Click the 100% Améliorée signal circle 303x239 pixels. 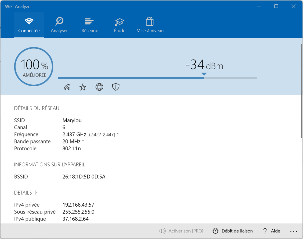click(34, 66)
